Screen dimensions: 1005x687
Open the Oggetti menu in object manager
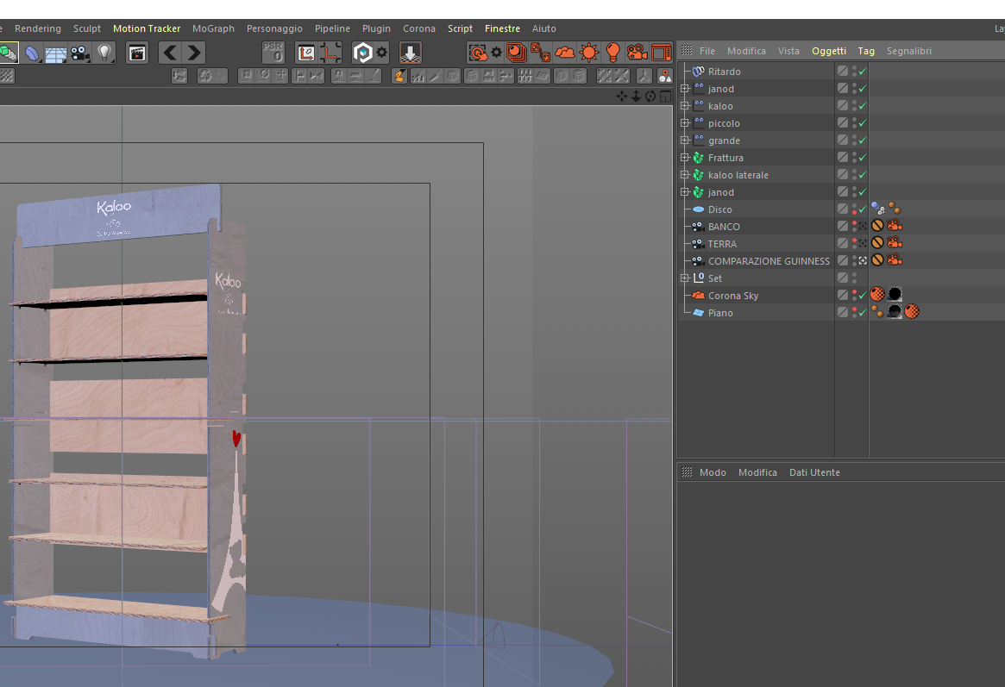pos(829,51)
